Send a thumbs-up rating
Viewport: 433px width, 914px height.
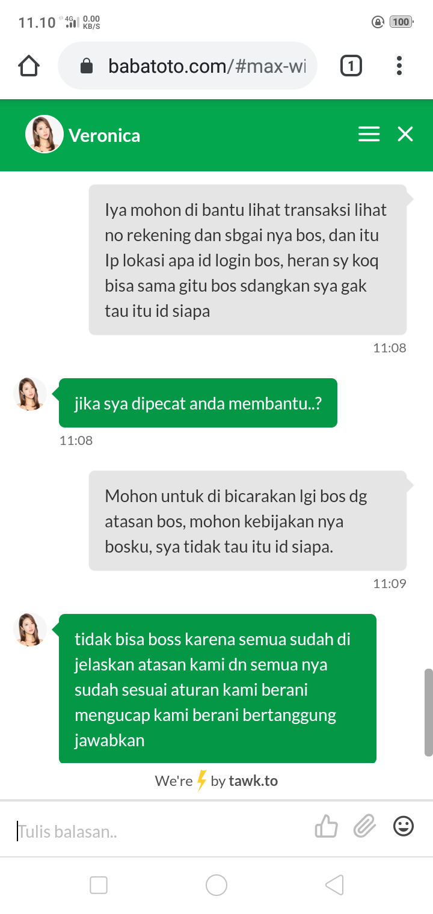[327, 826]
